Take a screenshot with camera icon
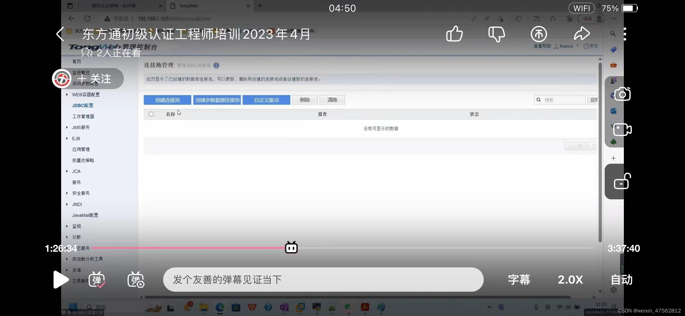Screen dimensions: 685x316 coord(622,94)
